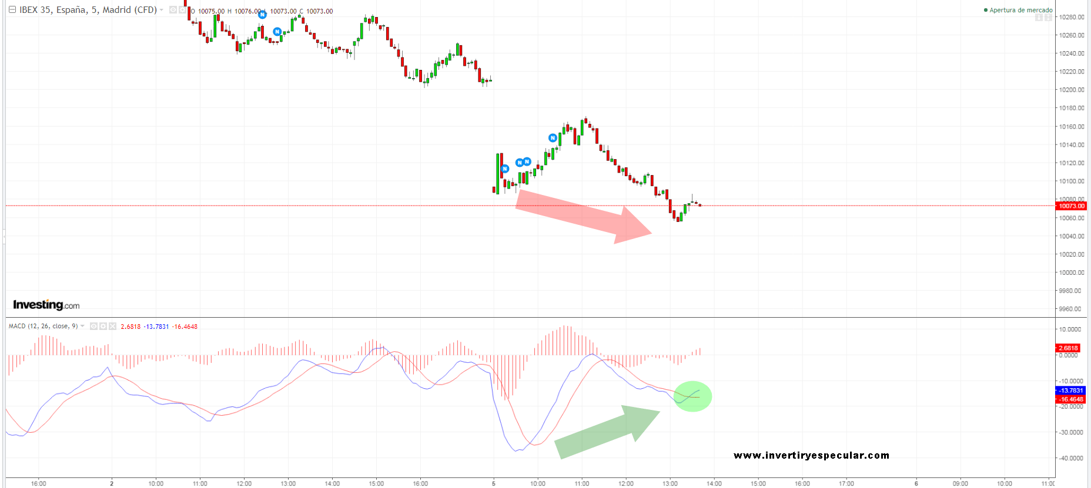Click the Apertura de mercado status label

[1020, 10]
